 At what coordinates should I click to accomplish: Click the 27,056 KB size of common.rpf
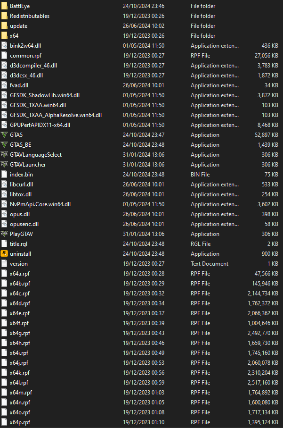point(266,56)
